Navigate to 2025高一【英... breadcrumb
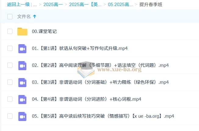 (x=85, y=5)
